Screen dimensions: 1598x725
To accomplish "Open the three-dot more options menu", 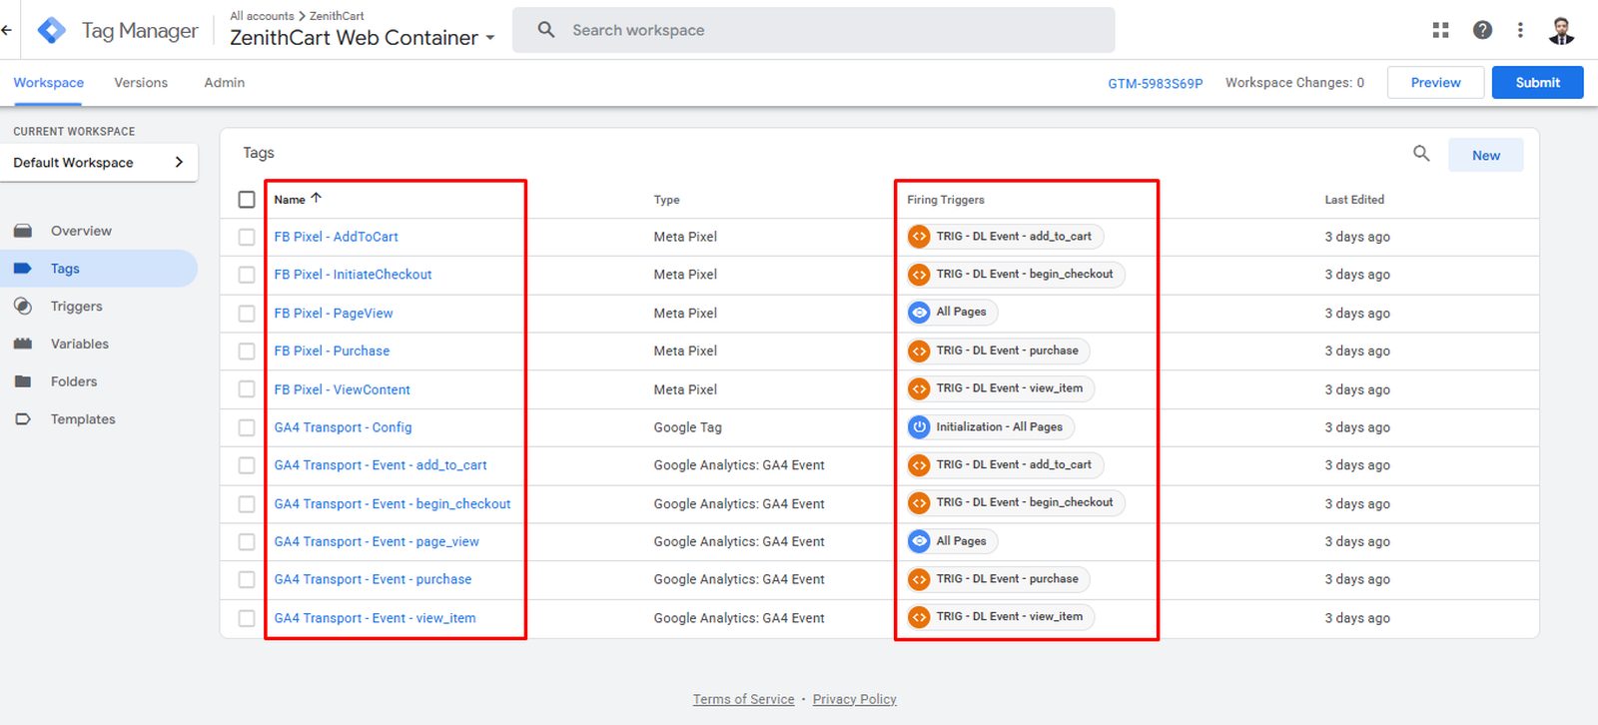I will click(1520, 30).
